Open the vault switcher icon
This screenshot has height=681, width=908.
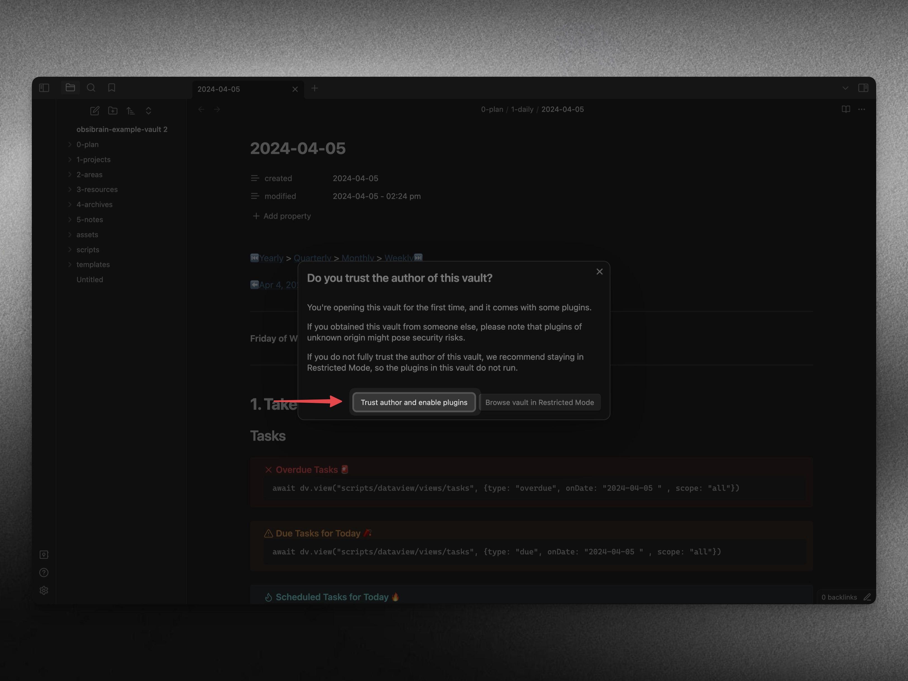[x=44, y=555]
